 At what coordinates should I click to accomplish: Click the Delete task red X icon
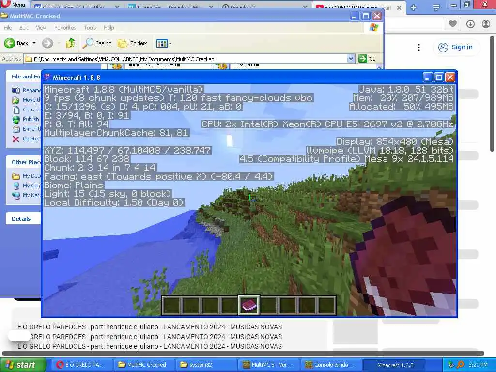click(16, 139)
